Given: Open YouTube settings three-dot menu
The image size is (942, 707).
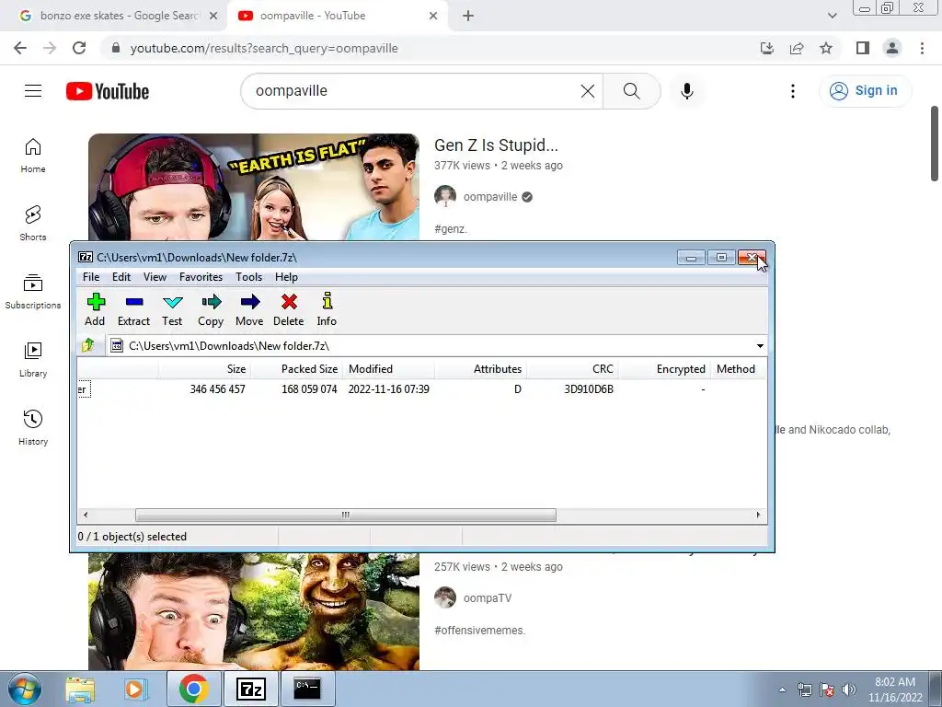Looking at the screenshot, I should (x=793, y=91).
